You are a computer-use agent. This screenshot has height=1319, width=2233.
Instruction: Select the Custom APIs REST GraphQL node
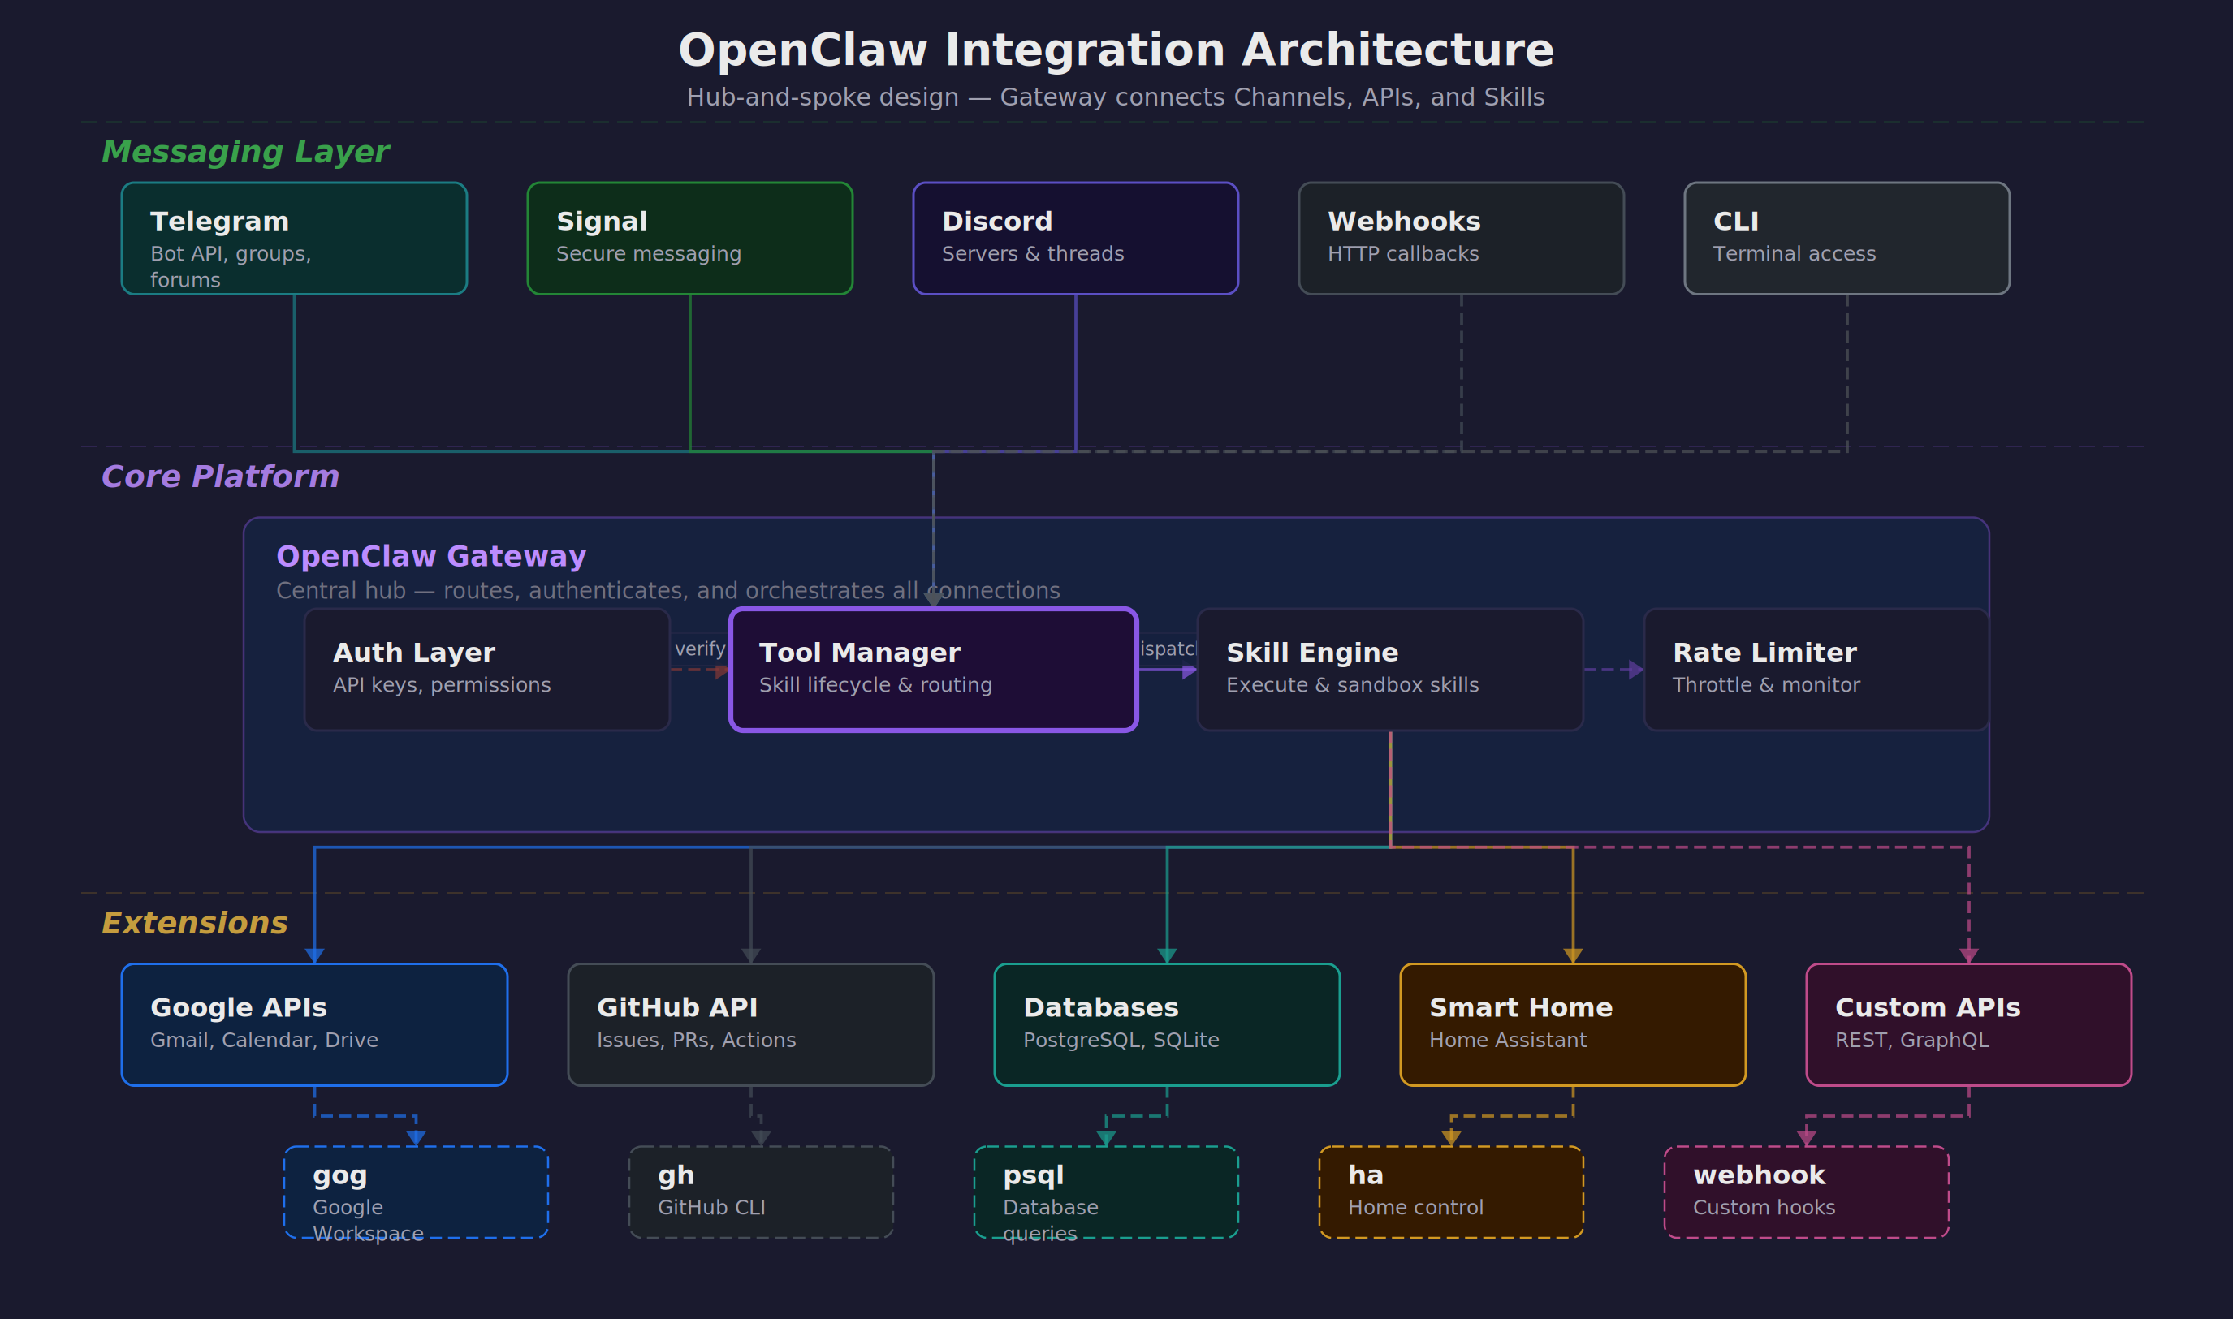click(x=1968, y=1024)
